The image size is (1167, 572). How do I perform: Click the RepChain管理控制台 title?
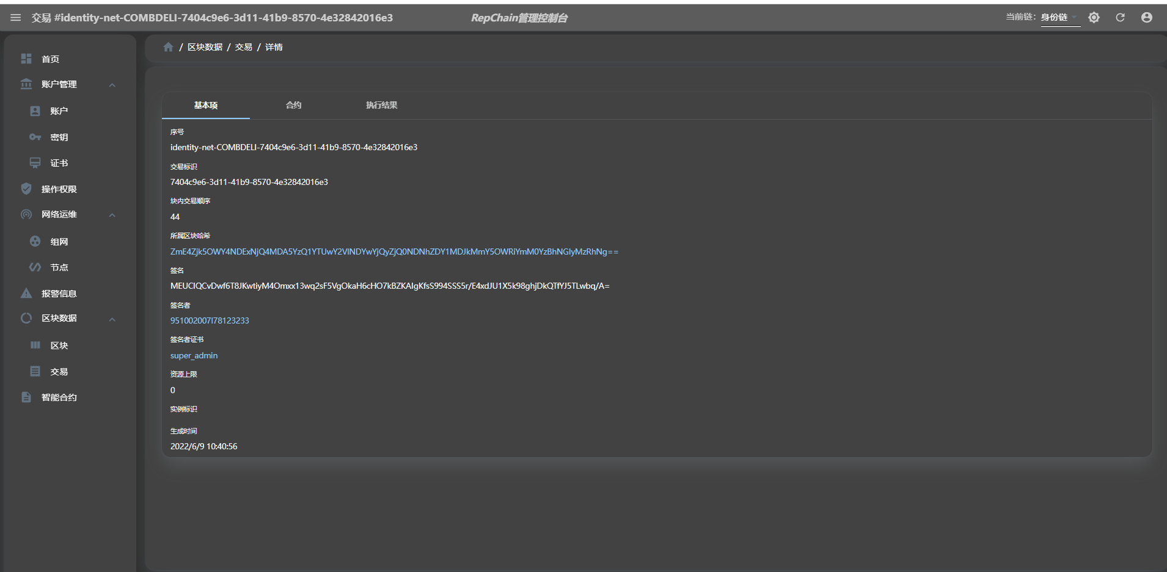(x=519, y=18)
